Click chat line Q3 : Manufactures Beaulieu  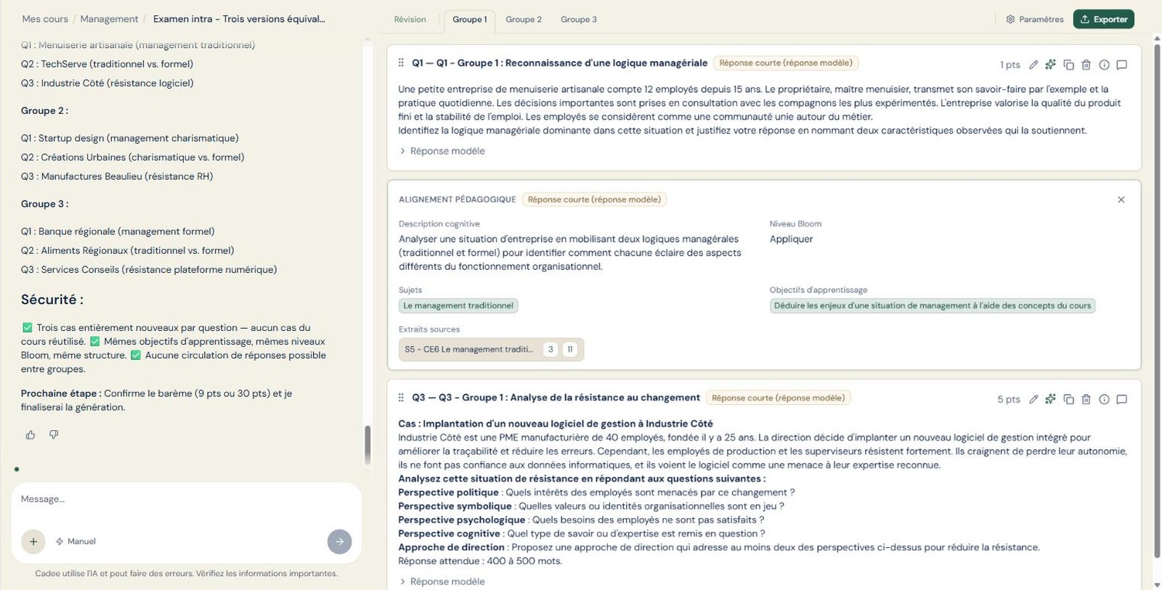[117, 176]
